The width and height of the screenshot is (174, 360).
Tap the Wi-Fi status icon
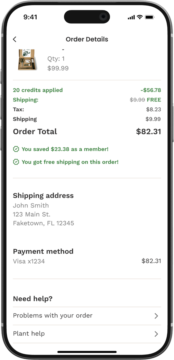(x=139, y=17)
